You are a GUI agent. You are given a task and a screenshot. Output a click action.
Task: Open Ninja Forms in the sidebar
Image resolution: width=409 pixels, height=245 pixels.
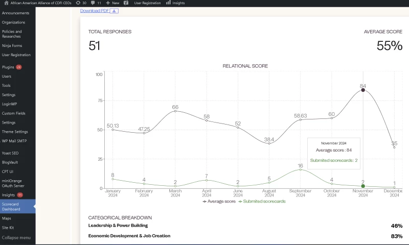pyautogui.click(x=12, y=46)
